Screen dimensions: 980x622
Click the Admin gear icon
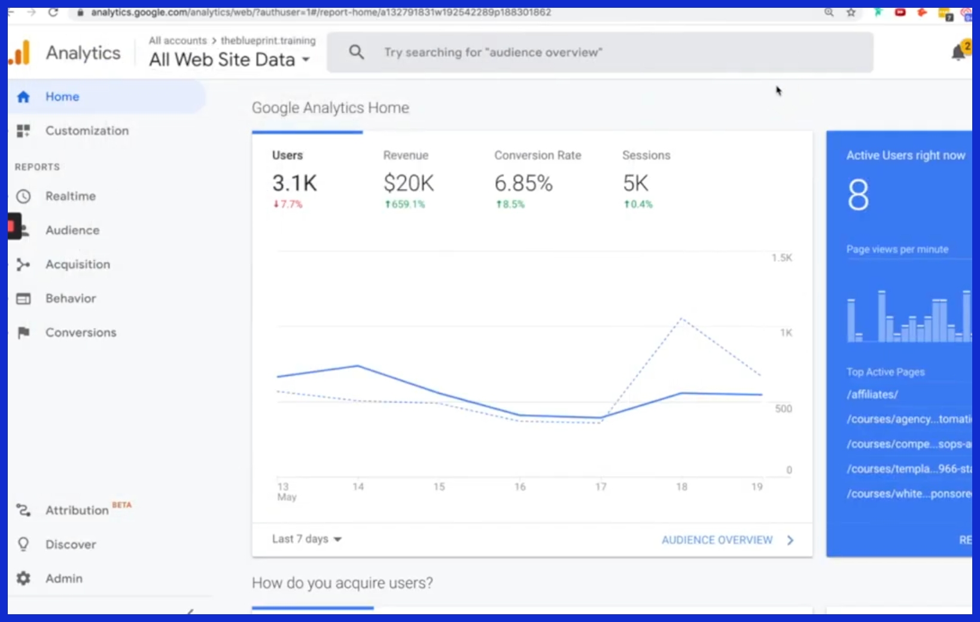[23, 578]
